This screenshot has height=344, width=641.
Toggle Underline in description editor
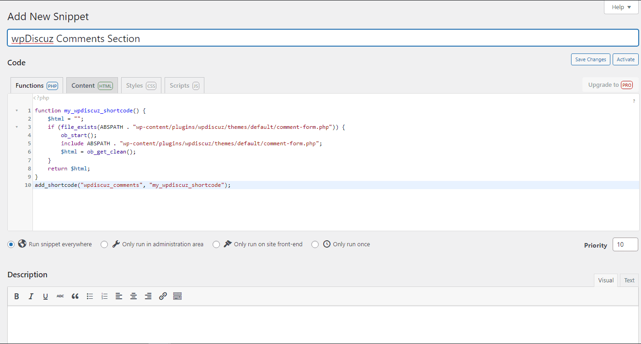pyautogui.click(x=46, y=296)
